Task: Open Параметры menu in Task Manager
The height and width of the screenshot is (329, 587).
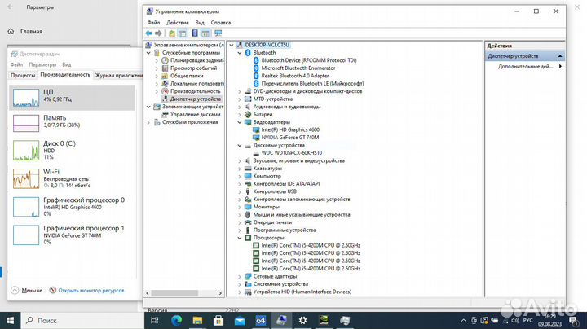Action: (42, 64)
